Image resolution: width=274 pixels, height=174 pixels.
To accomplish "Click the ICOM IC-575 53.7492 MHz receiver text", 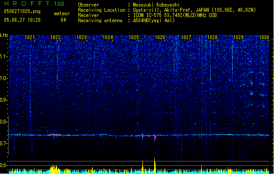I will click(175, 15).
